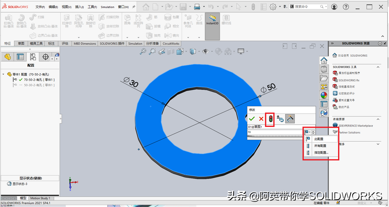Image resolution: width=389 pixels, height=207 pixels.
Task: Choose 此配置 from the popup menu
Action: [321, 139]
